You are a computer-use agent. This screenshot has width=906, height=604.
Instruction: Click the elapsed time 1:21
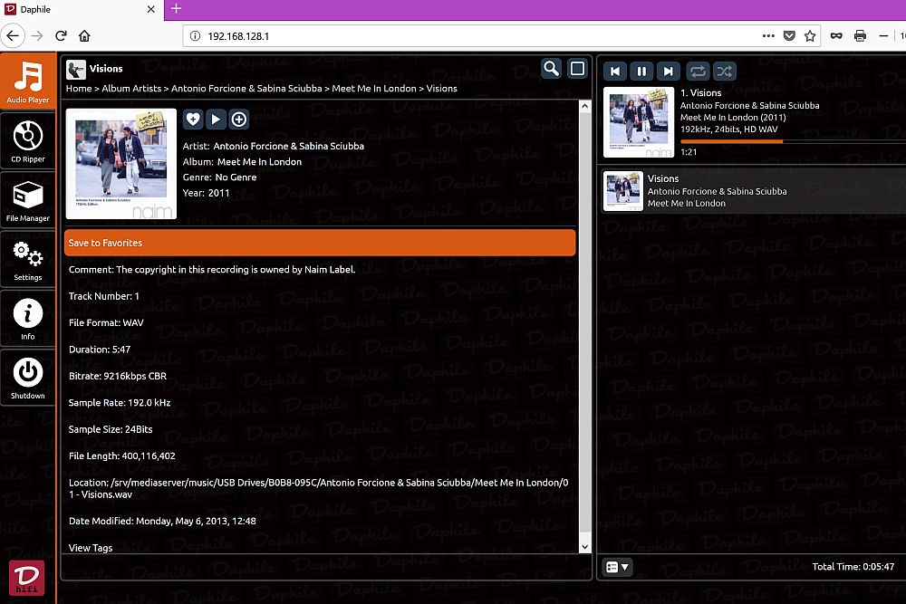tap(689, 152)
